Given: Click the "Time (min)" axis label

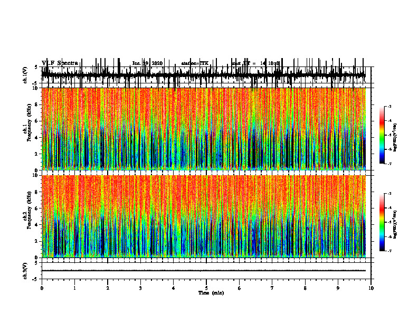Looking at the screenshot, I should [211, 293].
